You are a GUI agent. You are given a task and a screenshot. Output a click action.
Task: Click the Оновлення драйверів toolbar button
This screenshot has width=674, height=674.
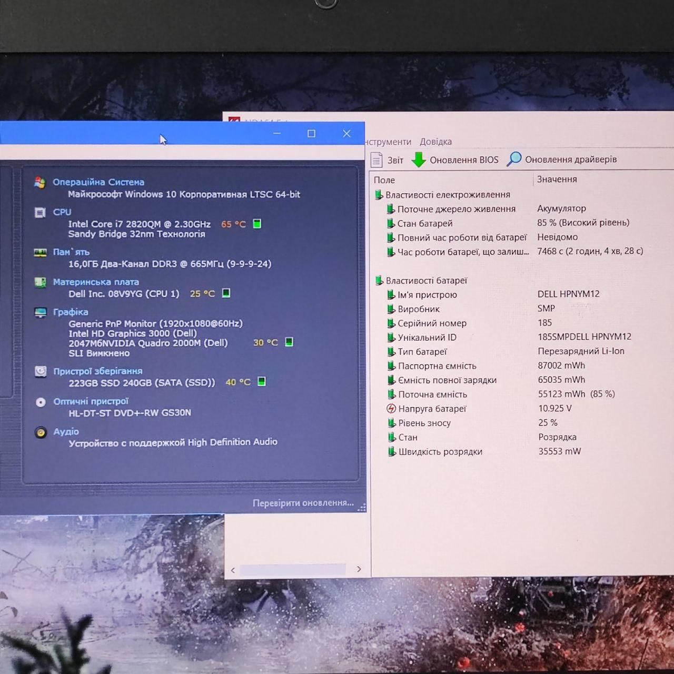(562, 159)
